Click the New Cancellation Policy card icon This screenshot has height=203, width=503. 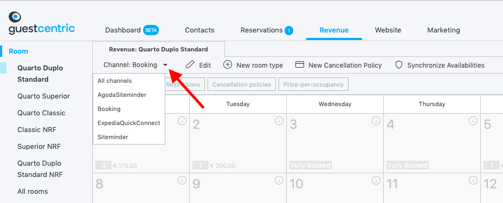click(x=300, y=64)
